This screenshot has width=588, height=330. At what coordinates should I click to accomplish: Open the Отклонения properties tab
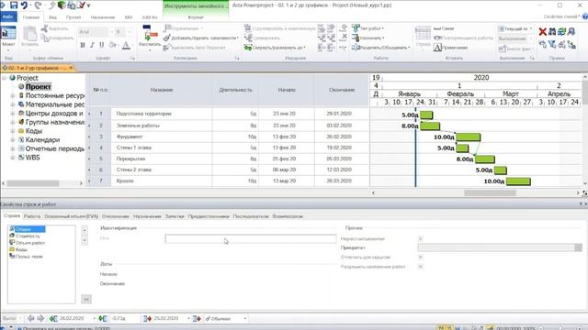coord(116,216)
